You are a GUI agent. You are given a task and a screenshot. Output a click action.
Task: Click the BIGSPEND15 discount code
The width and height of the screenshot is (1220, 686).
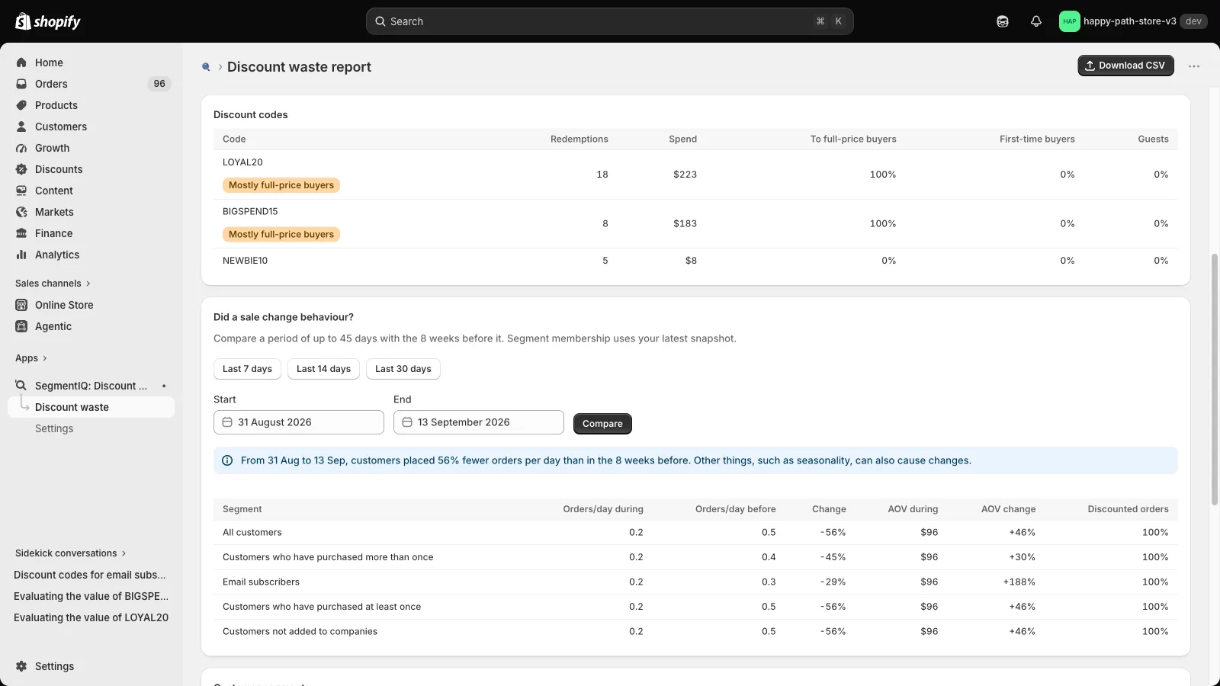tap(250, 211)
